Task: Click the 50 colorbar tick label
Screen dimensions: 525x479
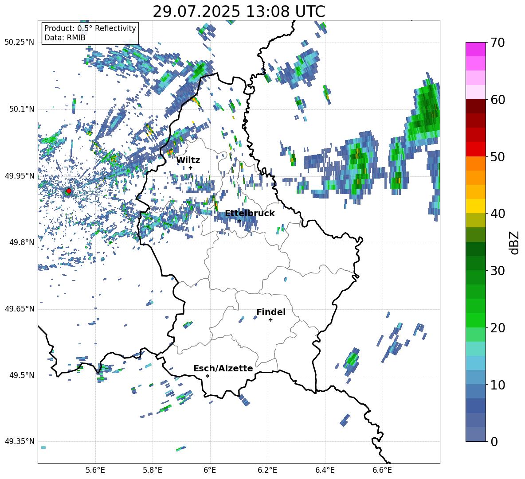Action: tap(498, 156)
